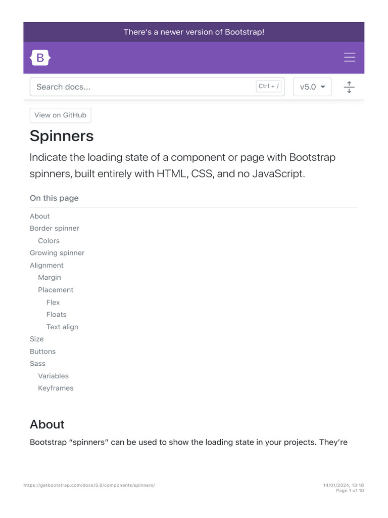Jump to the About section link
The image size is (388, 518).
(x=40, y=216)
